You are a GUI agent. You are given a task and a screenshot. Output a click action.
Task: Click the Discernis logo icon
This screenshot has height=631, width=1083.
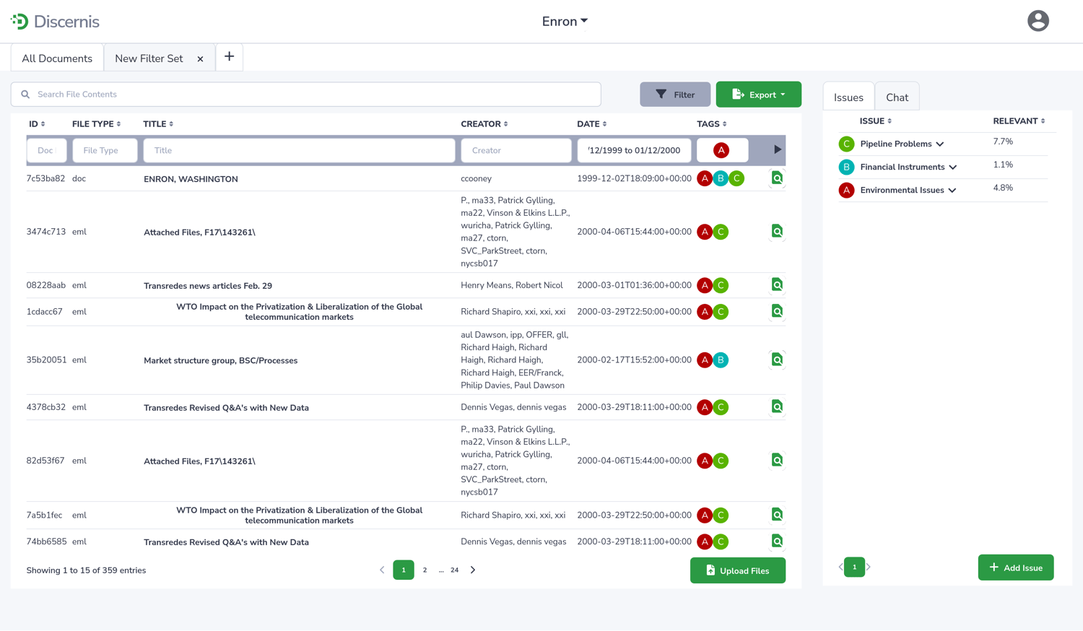pyautogui.click(x=19, y=22)
